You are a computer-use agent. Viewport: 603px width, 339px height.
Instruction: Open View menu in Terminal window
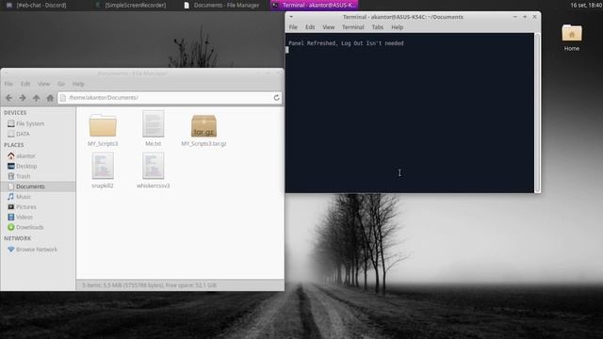pos(328,27)
